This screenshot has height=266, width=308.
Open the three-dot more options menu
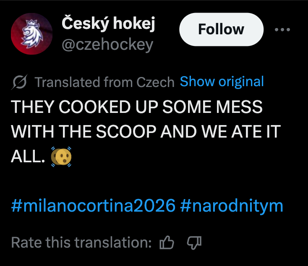[282, 30]
